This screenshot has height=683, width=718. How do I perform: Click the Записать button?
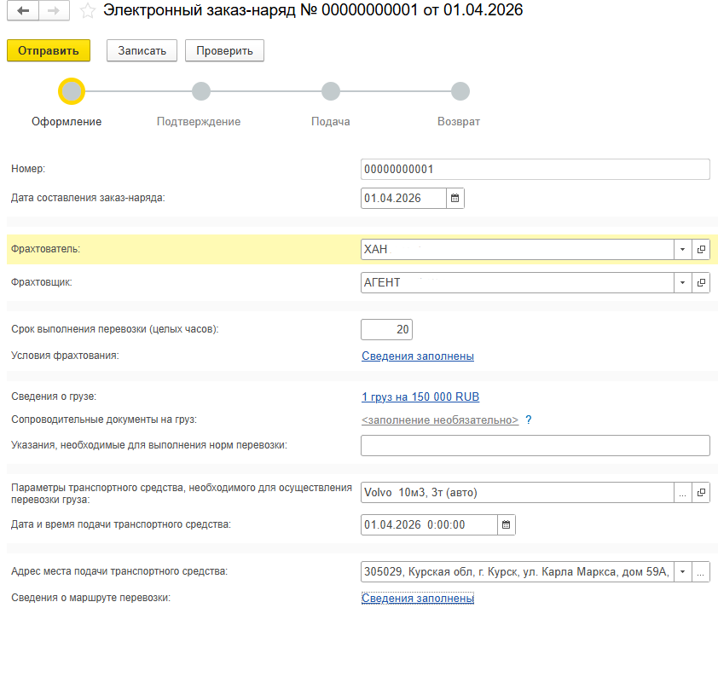point(142,50)
